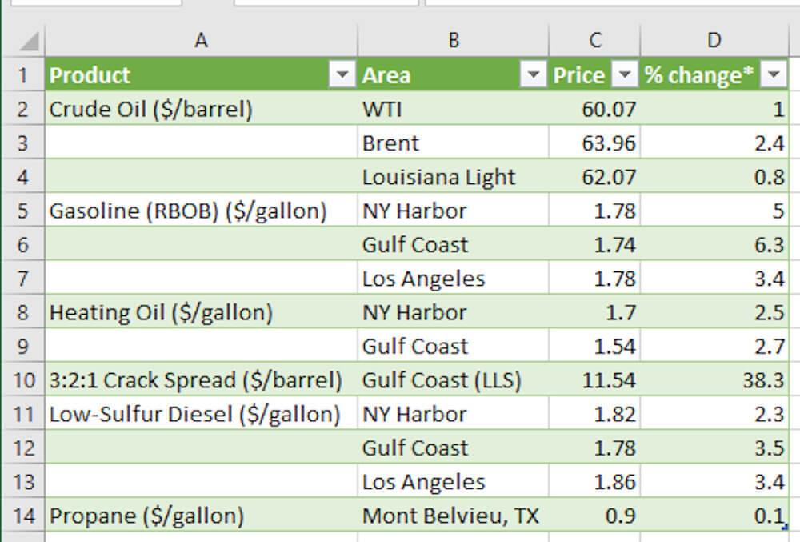Select row 5 header
The height and width of the screenshot is (542, 800).
pyautogui.click(x=22, y=211)
